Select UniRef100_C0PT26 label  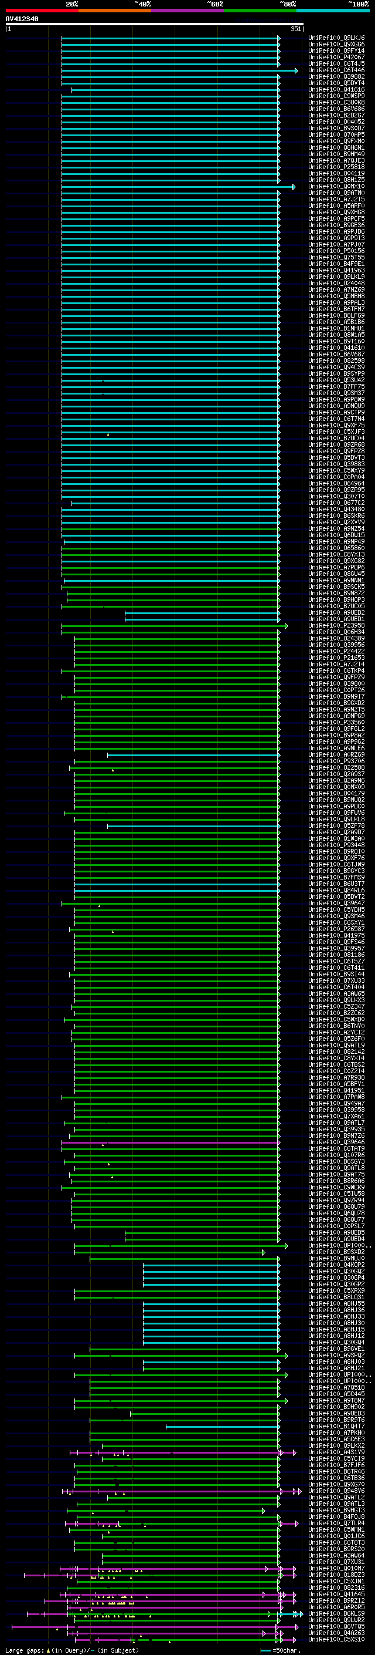[336, 690]
